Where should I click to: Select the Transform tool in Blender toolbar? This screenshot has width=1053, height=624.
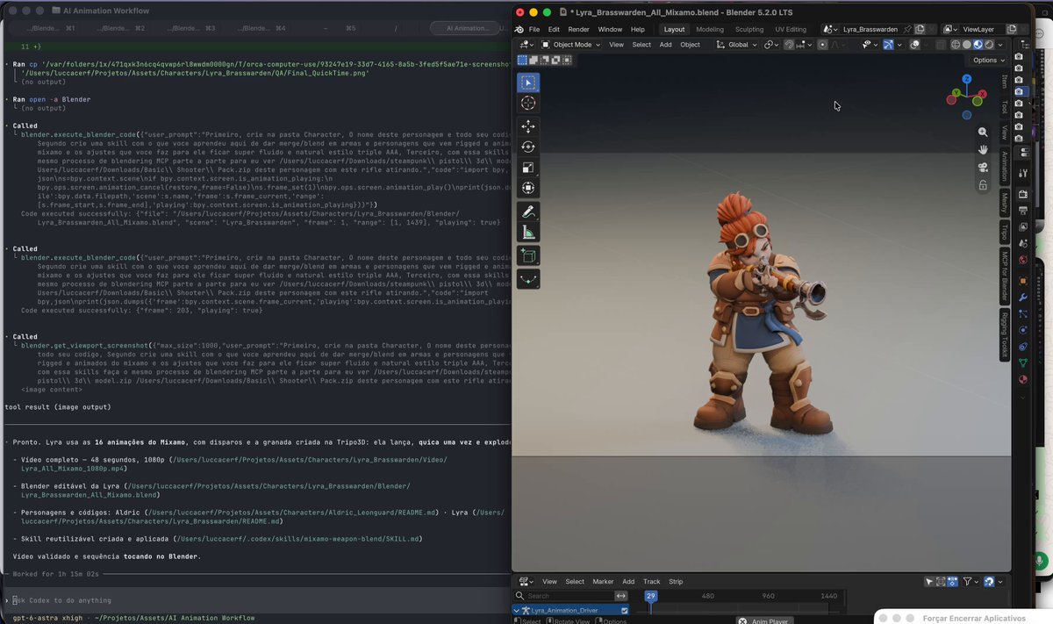pos(528,188)
